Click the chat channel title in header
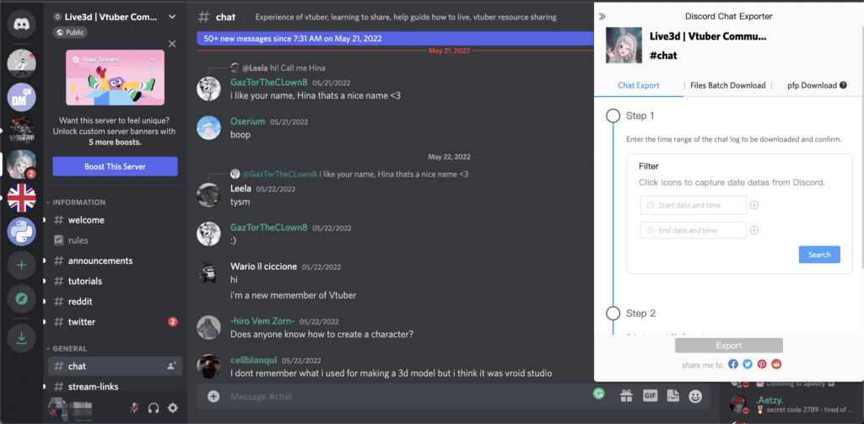Screen dimensions: 864x424 [x=225, y=17]
